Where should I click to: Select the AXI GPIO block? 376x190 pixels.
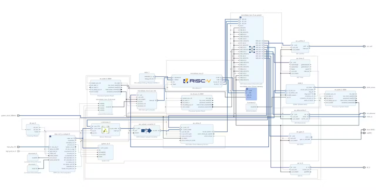tap(300, 138)
